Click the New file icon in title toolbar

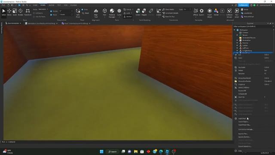[8, 5]
